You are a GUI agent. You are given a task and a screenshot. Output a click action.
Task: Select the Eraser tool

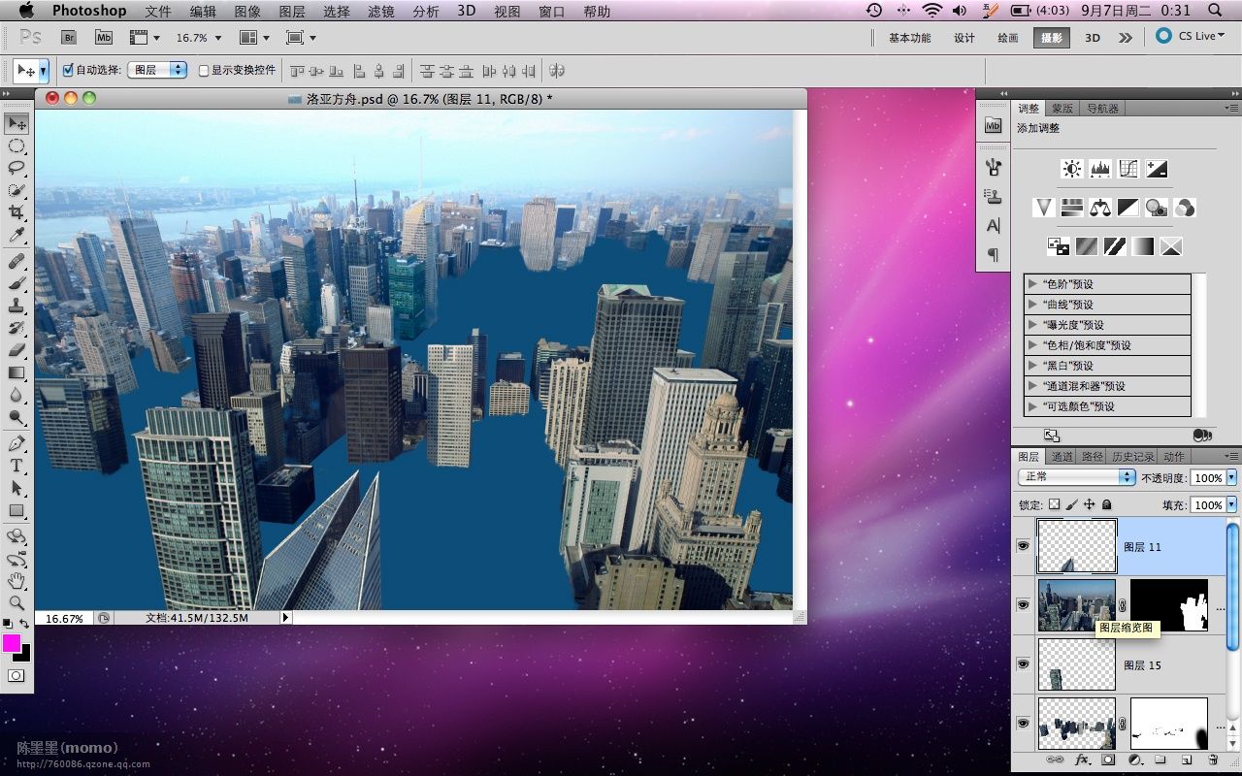[x=16, y=350]
